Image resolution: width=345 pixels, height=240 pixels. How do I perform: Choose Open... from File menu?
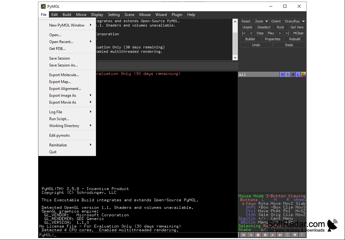pos(67,35)
